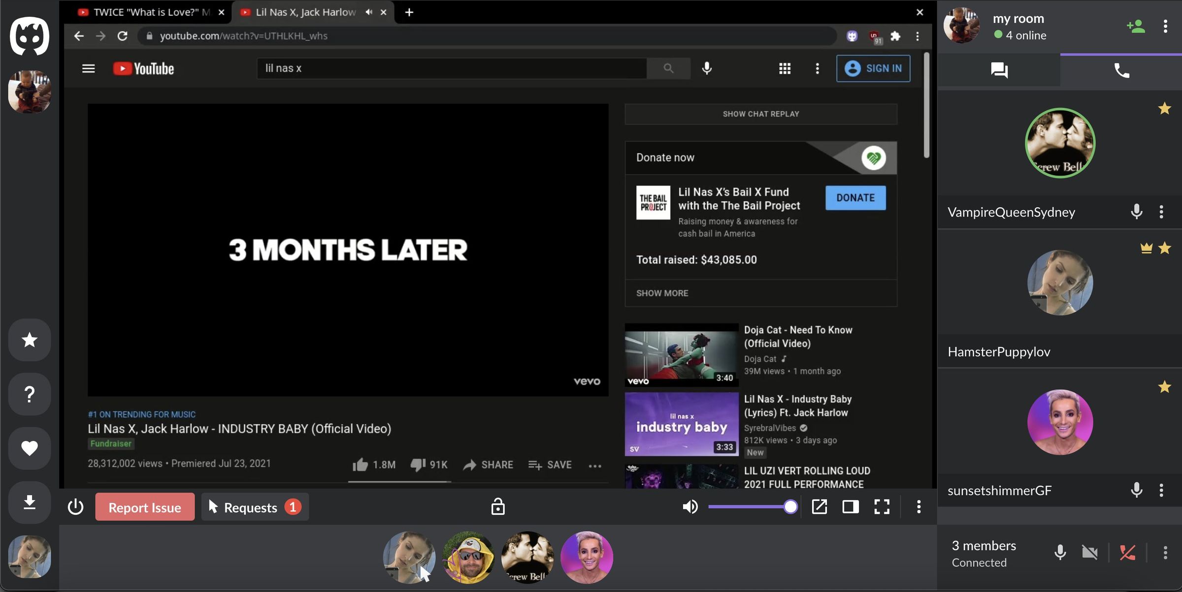Click SAVE to playlist
This screenshot has height=592, width=1182.
pyautogui.click(x=550, y=465)
